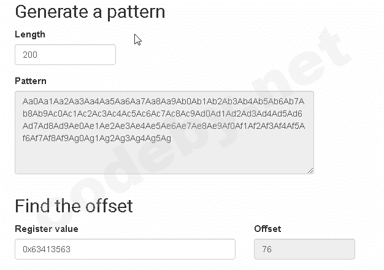Focus the Length input field
Image resolution: width=384 pixels, height=270 pixels.
coord(65,55)
